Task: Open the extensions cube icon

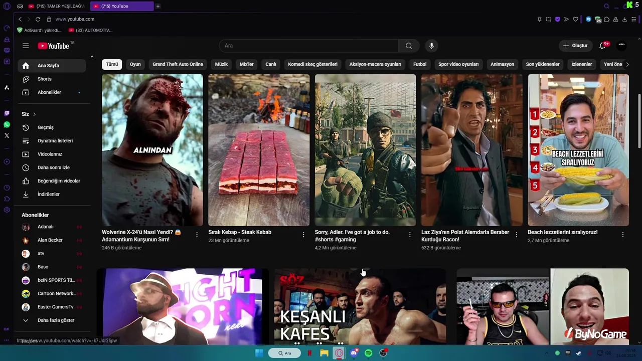Action: 606,19
